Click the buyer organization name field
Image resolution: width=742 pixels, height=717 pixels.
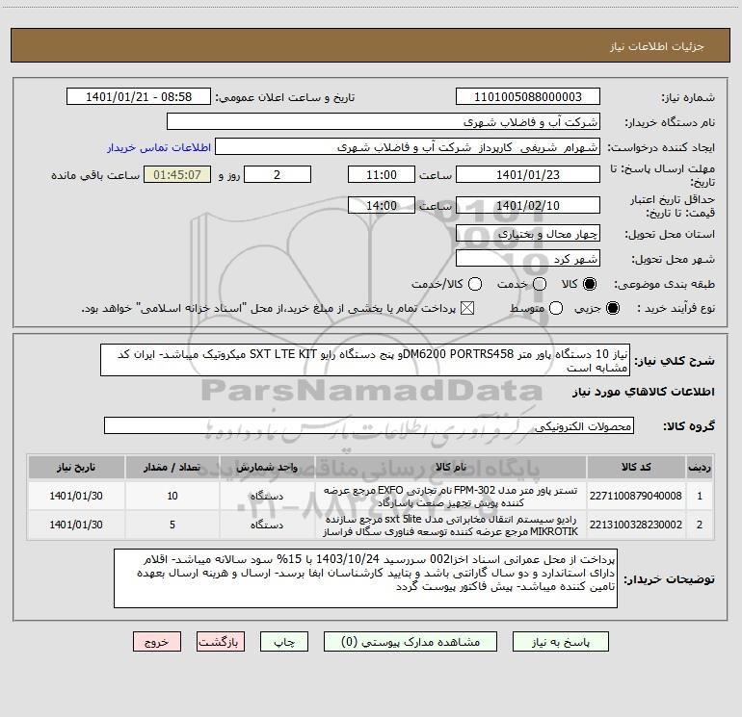coord(384,122)
